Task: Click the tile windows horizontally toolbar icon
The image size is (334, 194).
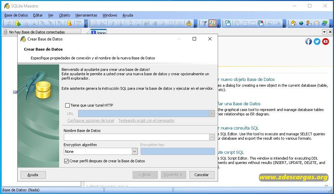Action: coord(245,23)
